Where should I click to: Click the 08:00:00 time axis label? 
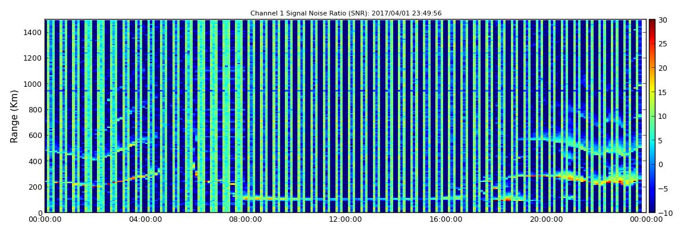[244, 220]
